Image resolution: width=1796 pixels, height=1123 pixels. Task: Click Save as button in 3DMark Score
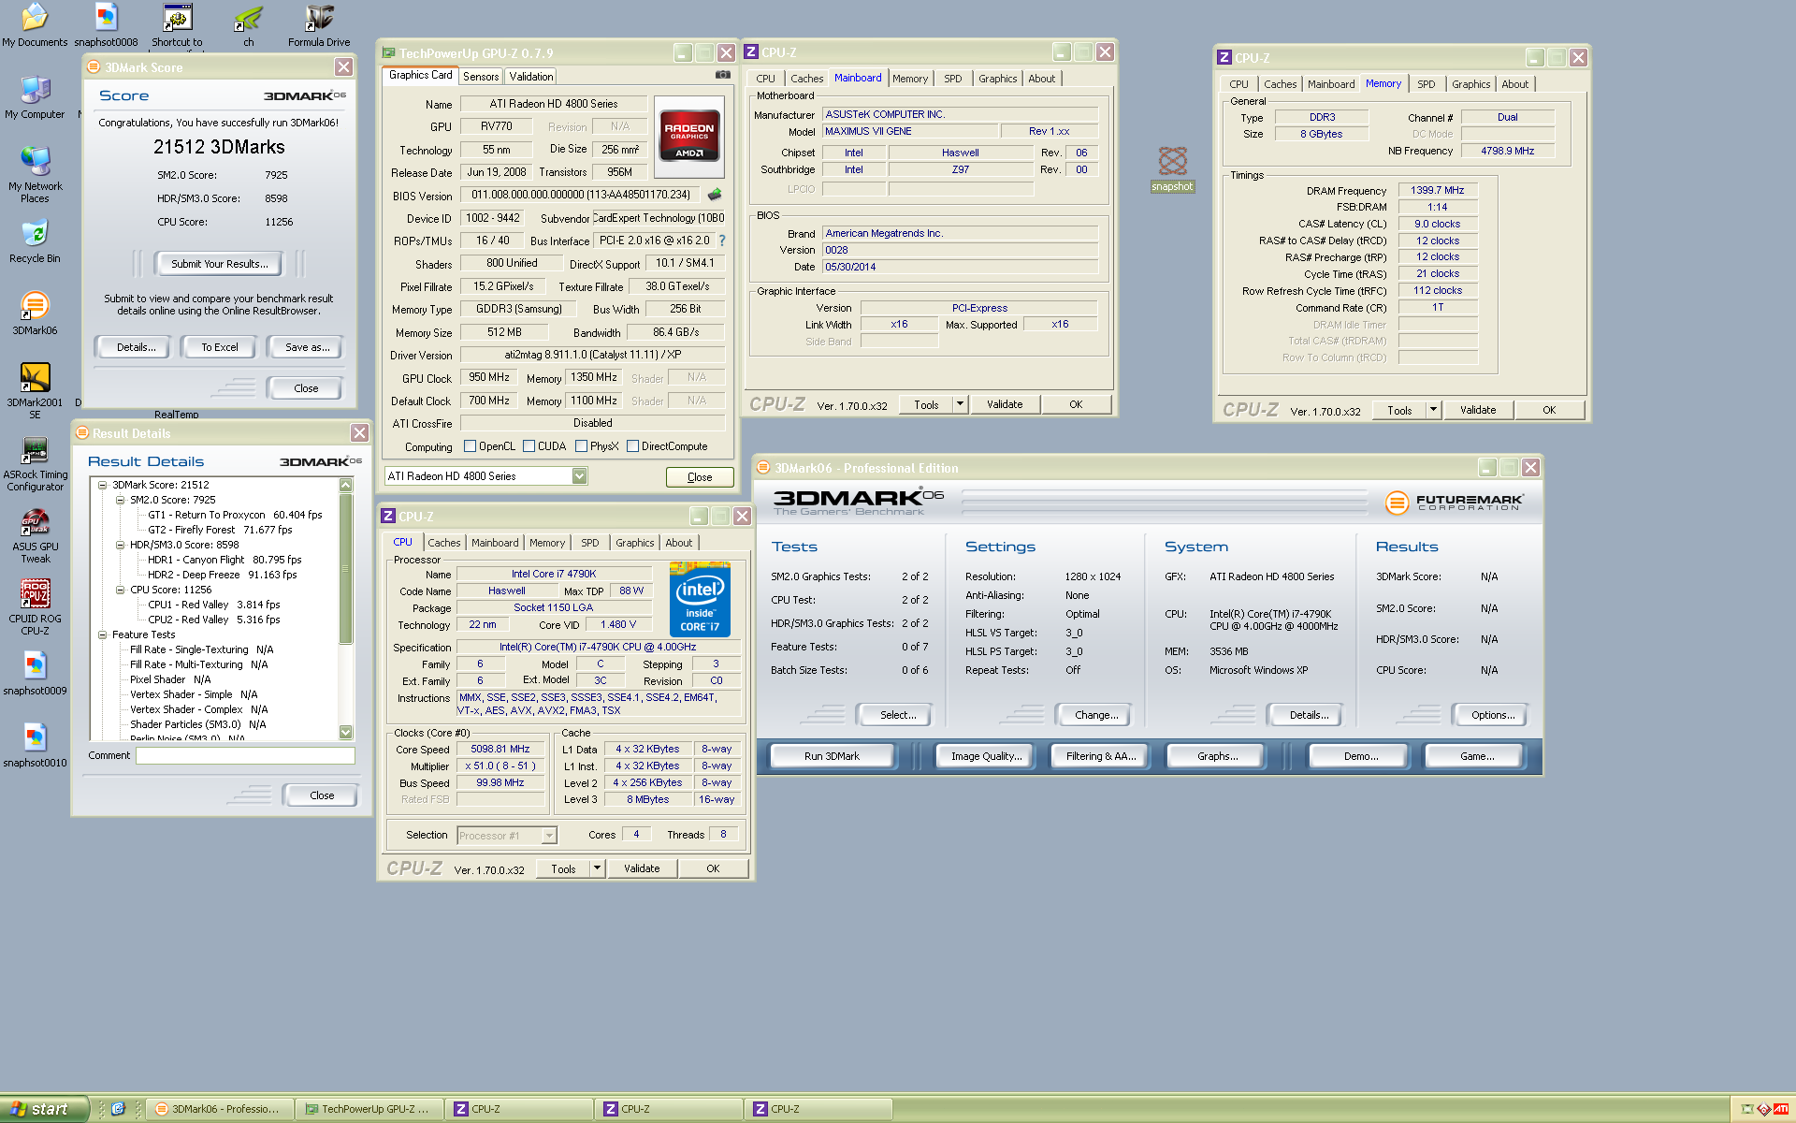tap(308, 347)
